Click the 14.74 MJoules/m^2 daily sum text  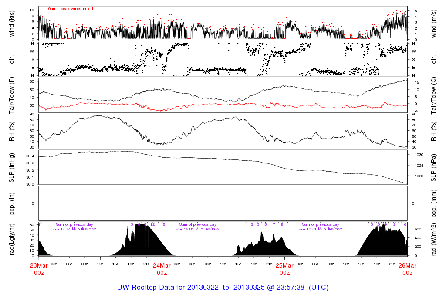coord(74,229)
